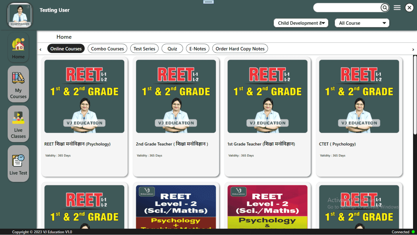The image size is (417, 235).
Task: Click the Testing User profile picture
Action: [x=20, y=15]
